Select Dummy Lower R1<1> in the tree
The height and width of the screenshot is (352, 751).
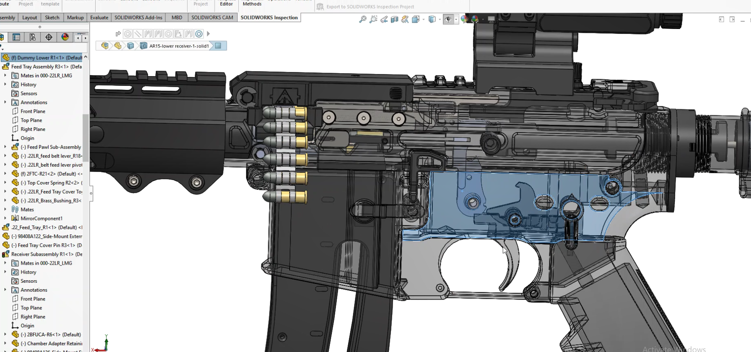click(x=42, y=58)
